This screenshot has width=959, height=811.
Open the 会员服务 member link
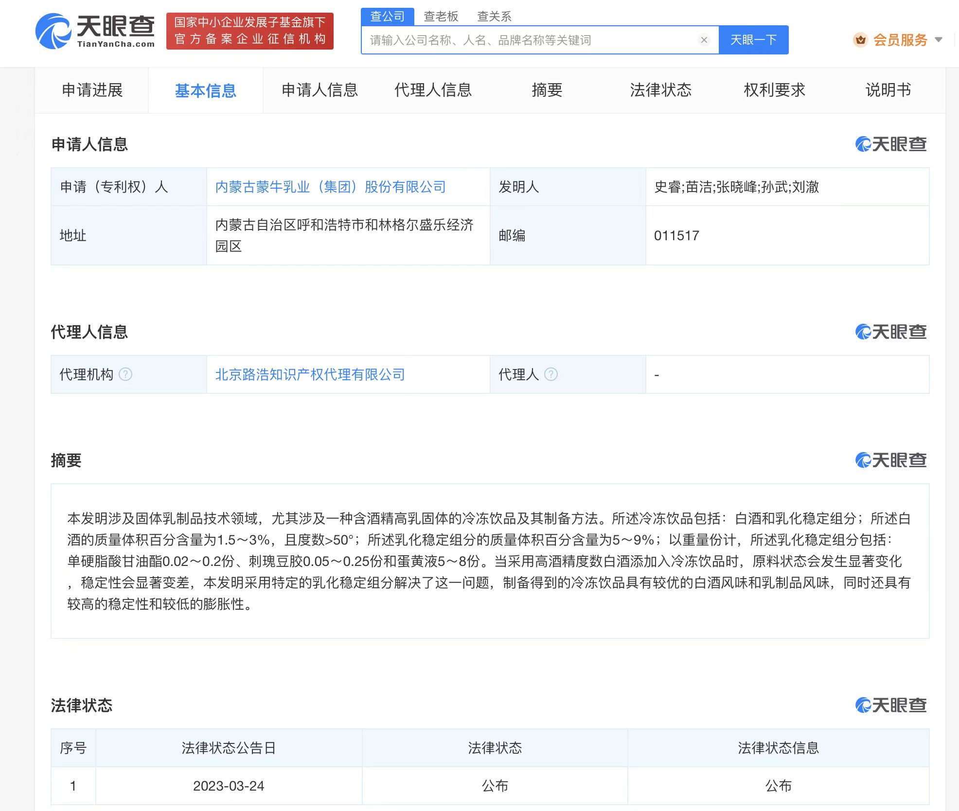pos(900,40)
